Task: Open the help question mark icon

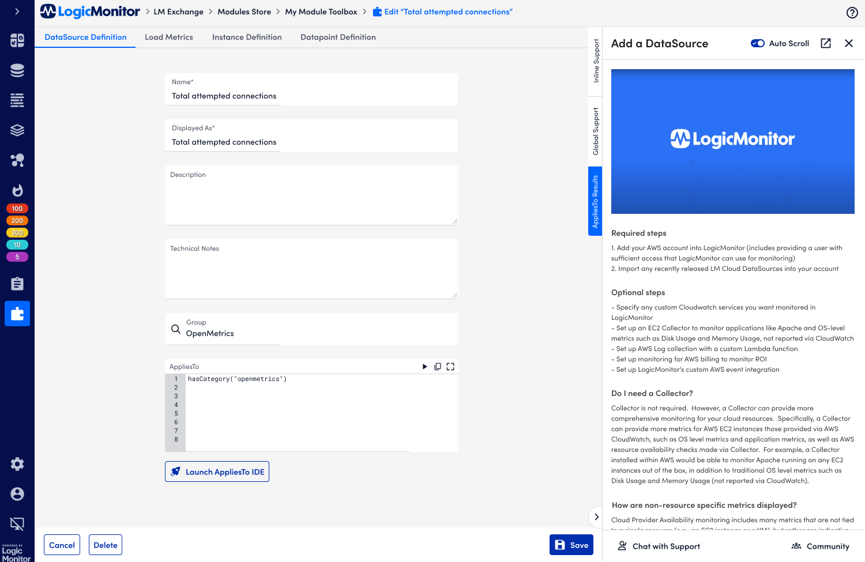Action: click(x=852, y=13)
